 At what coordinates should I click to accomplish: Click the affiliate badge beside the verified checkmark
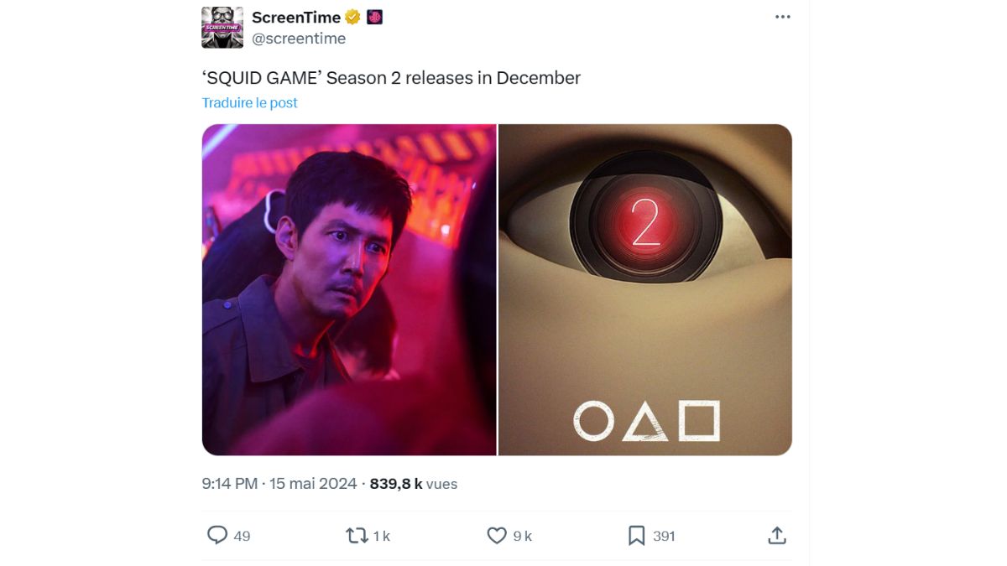coord(374,17)
